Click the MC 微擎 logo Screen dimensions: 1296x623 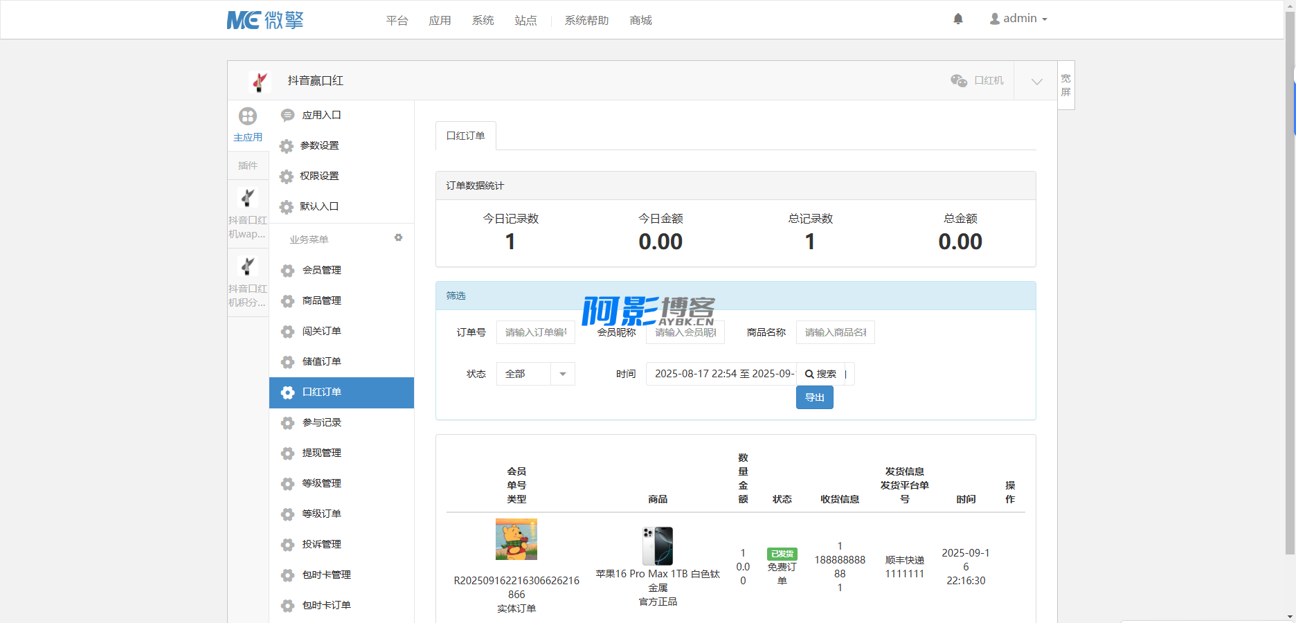265,20
